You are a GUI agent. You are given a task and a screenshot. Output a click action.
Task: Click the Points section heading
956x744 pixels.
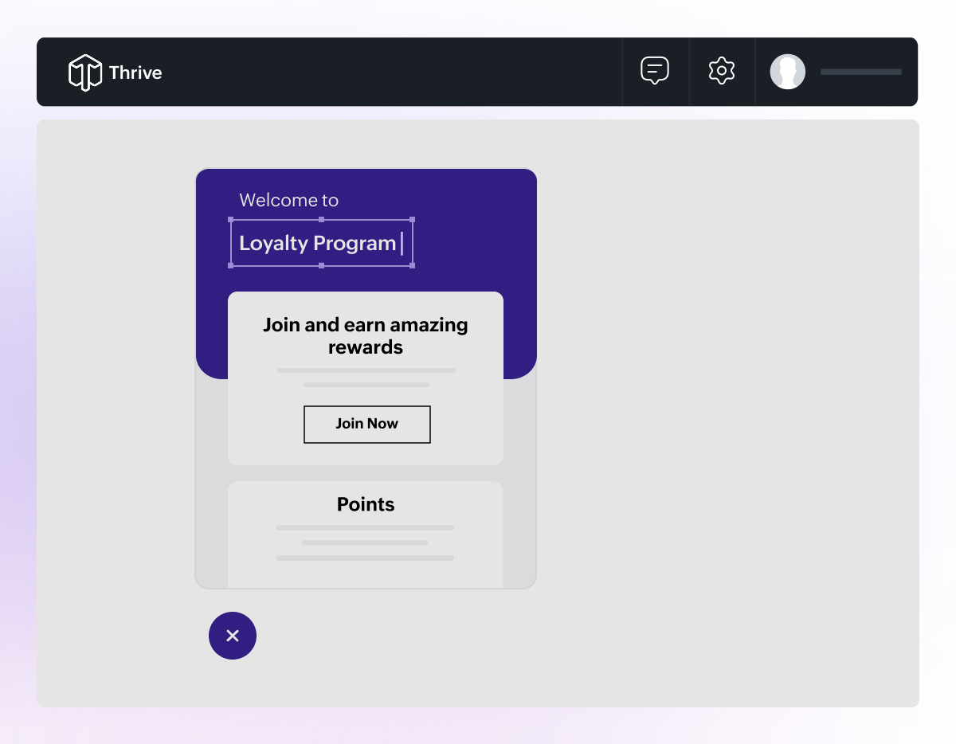[366, 504]
